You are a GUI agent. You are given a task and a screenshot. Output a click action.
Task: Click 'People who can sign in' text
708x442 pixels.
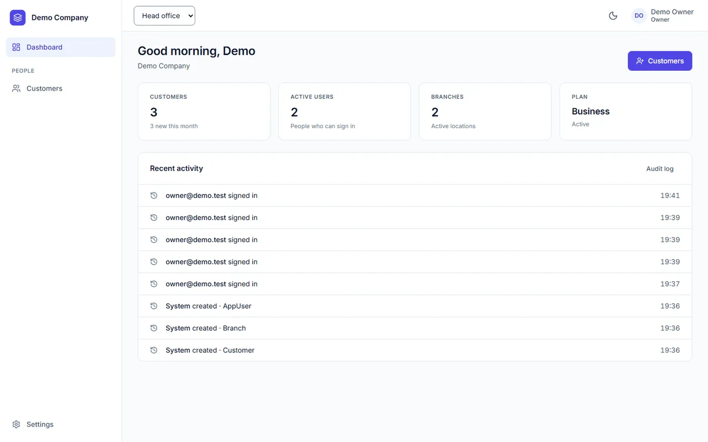[x=322, y=126]
